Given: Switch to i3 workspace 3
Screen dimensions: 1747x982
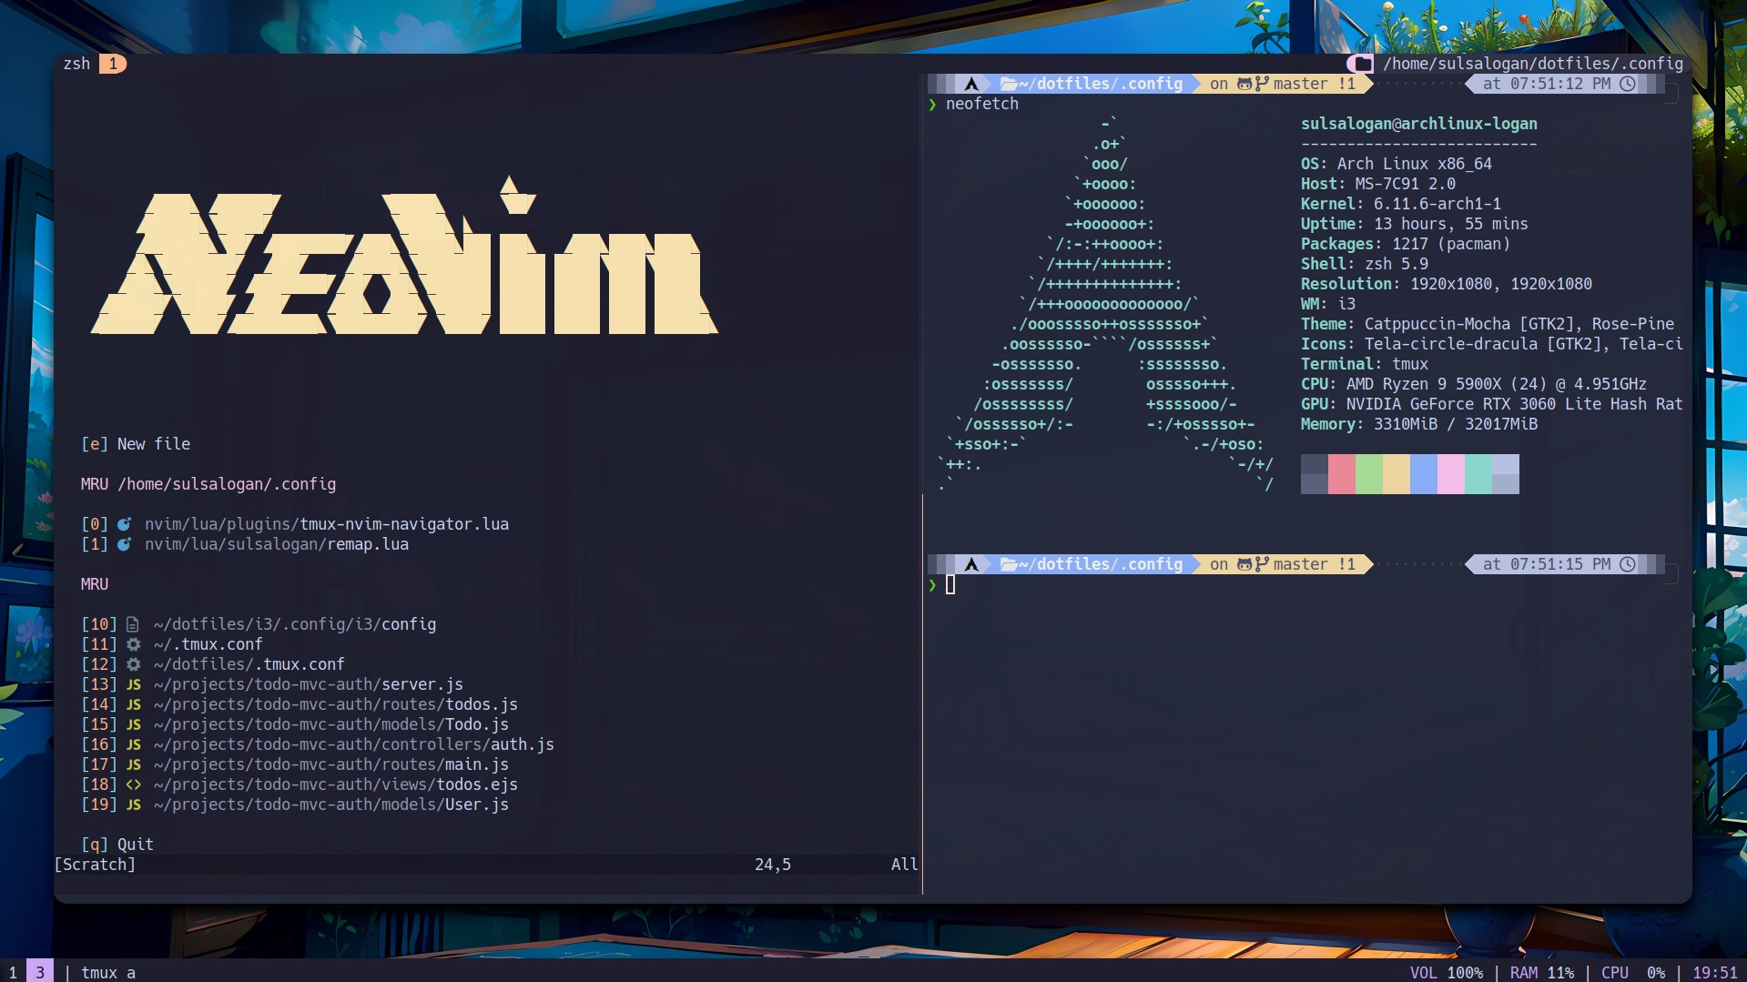Looking at the screenshot, I should point(40,972).
